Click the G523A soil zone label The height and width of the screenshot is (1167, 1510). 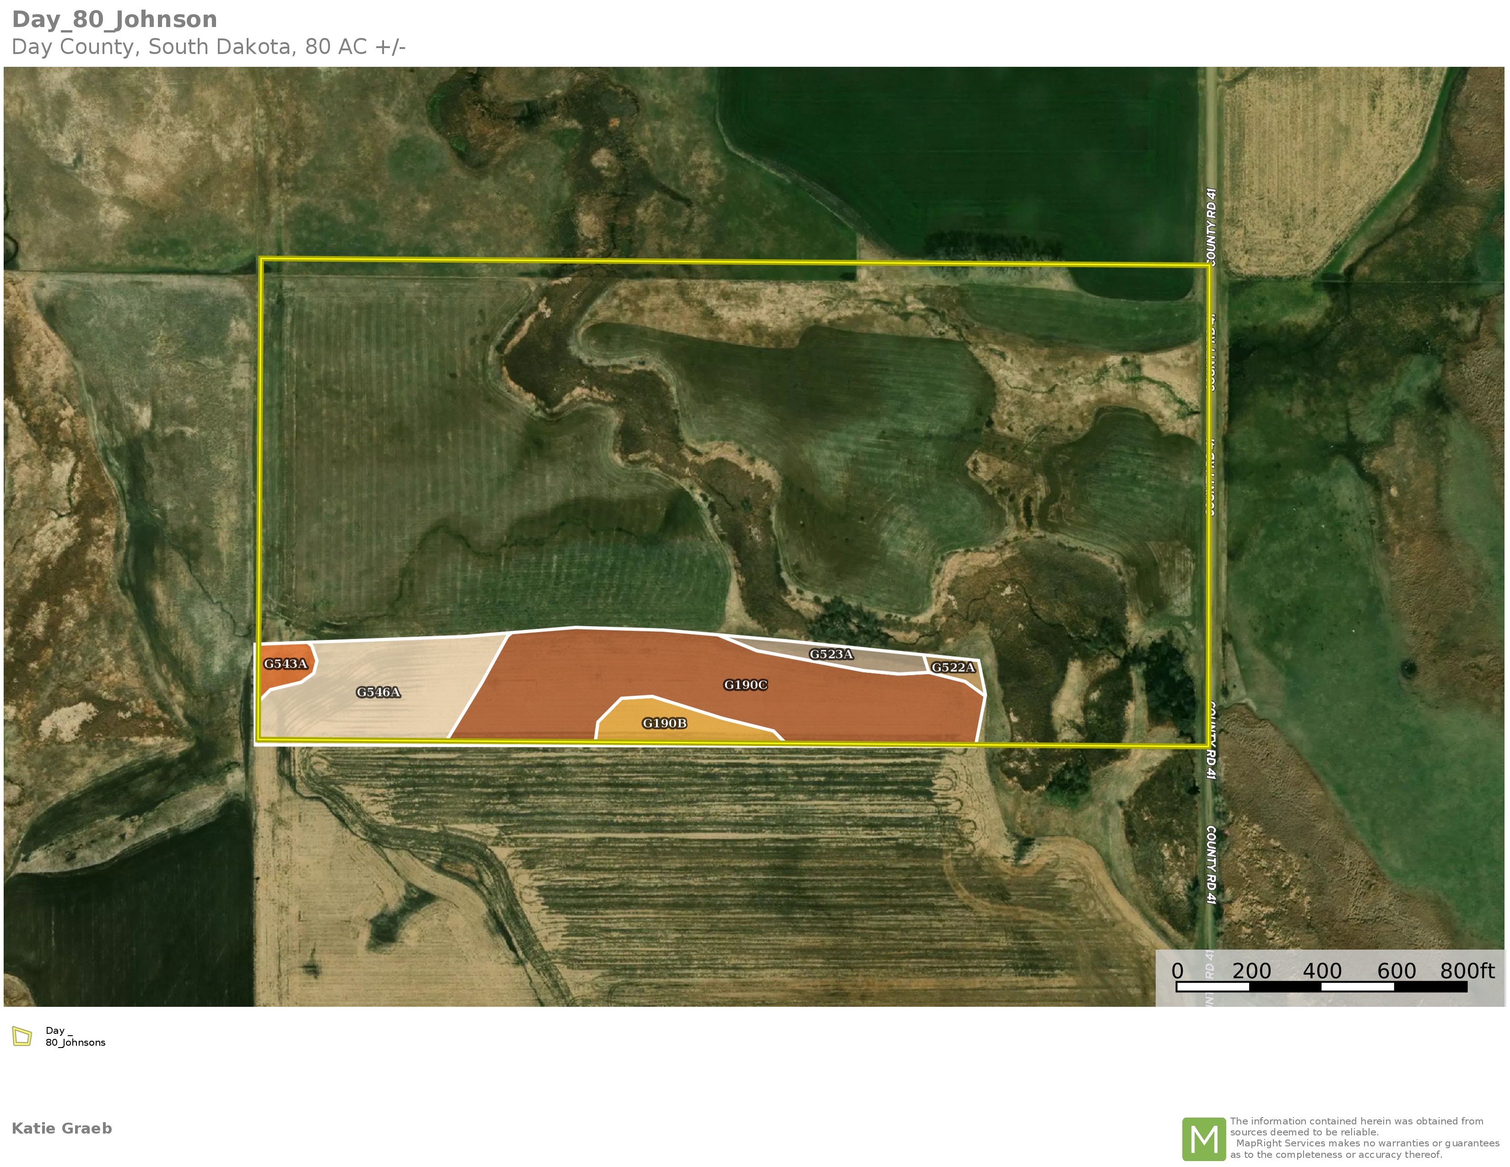pos(831,654)
